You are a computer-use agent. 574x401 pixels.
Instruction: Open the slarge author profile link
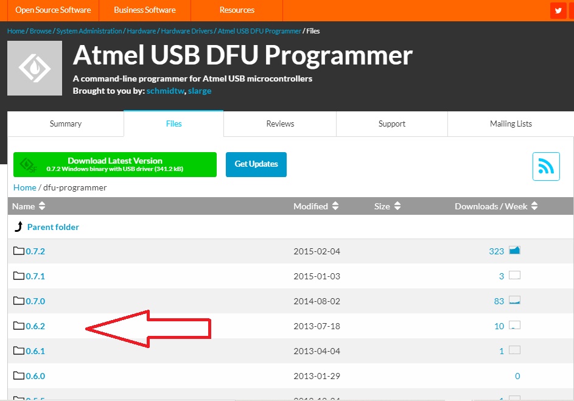point(200,91)
